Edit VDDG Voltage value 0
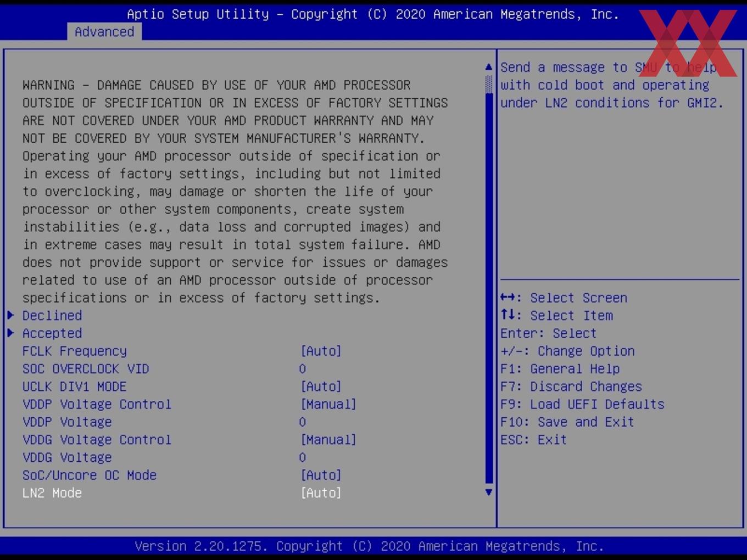Image resolution: width=747 pixels, height=560 pixels. [303, 457]
